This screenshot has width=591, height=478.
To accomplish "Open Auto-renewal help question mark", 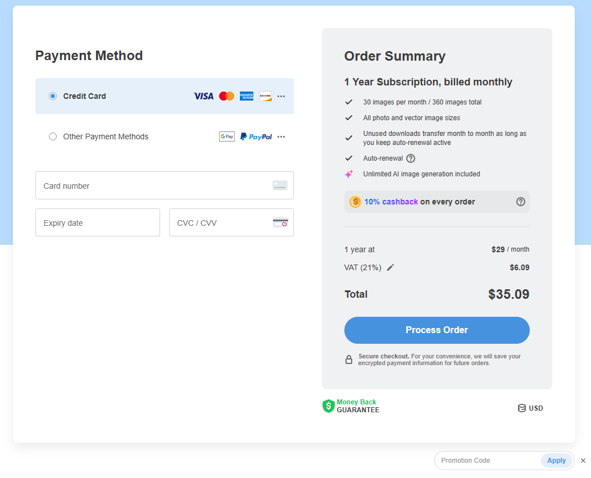I will click(x=411, y=158).
